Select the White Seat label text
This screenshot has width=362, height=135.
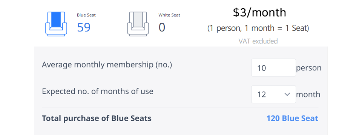click(169, 15)
